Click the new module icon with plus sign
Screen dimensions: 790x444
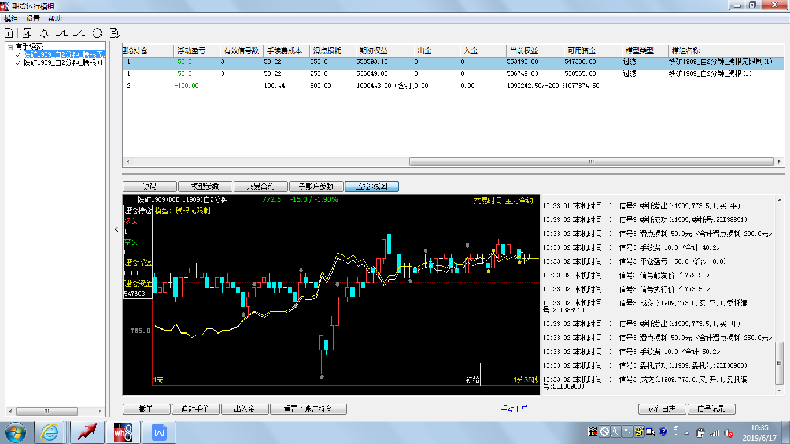[x=9, y=33]
